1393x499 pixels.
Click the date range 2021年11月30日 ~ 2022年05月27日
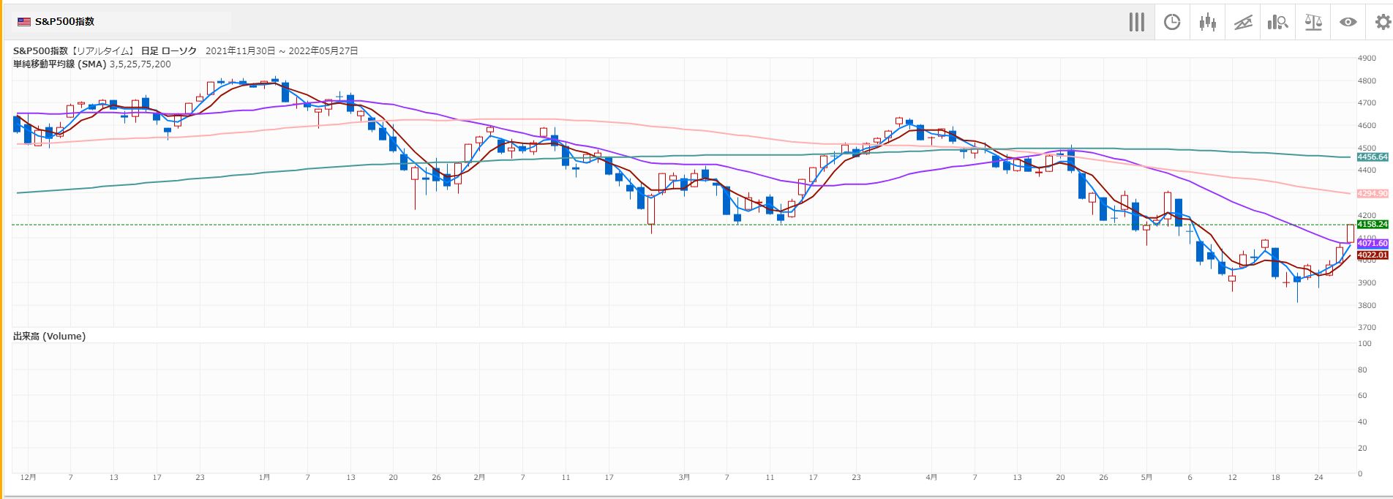click(282, 51)
